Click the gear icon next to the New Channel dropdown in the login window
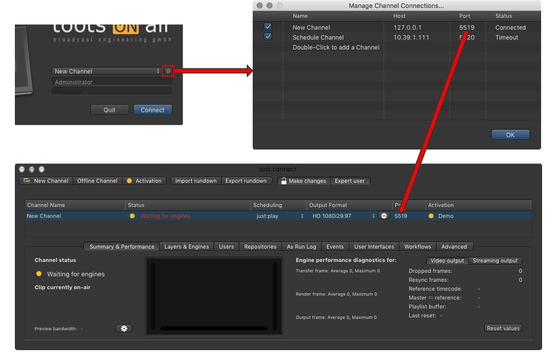The width and height of the screenshot is (552, 360). (x=168, y=71)
